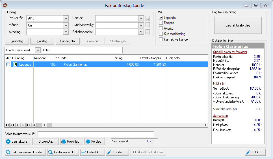Uncheck the Løpende checkbox
273x159 pixels.
pyautogui.click(x=161, y=17)
